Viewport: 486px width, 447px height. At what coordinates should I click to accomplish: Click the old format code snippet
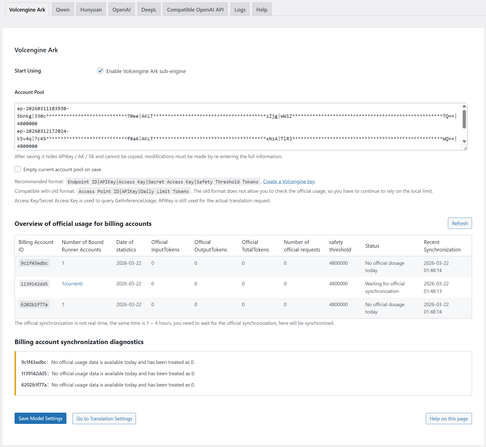click(133, 191)
